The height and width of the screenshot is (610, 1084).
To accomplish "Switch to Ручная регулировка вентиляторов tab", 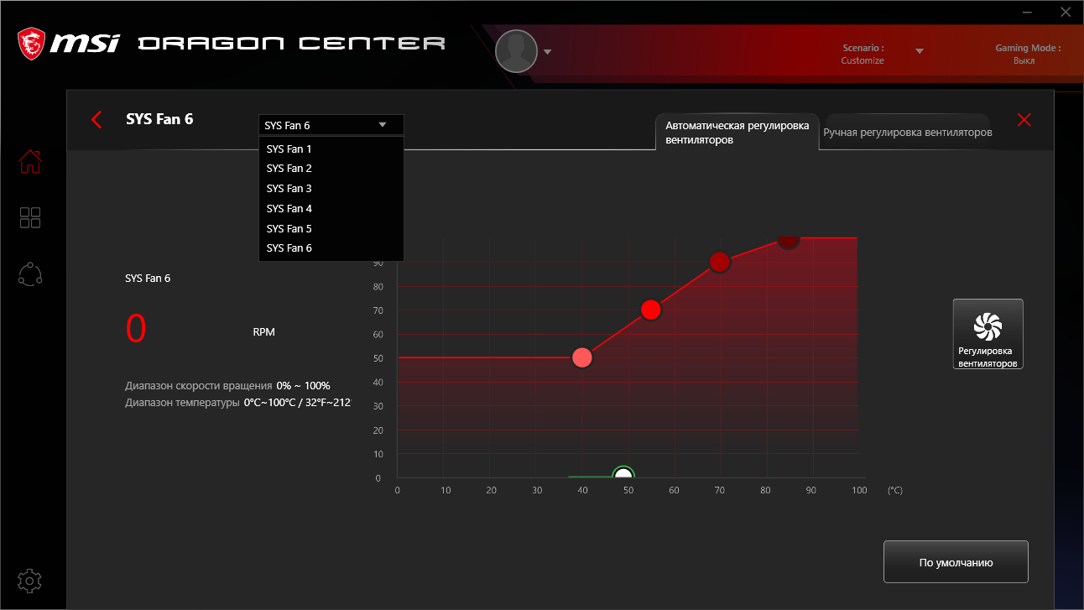I will [x=908, y=133].
